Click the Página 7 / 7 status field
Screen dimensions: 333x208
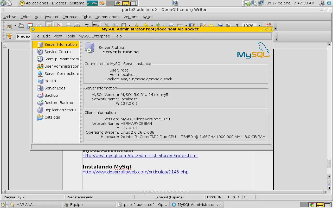click(33, 197)
